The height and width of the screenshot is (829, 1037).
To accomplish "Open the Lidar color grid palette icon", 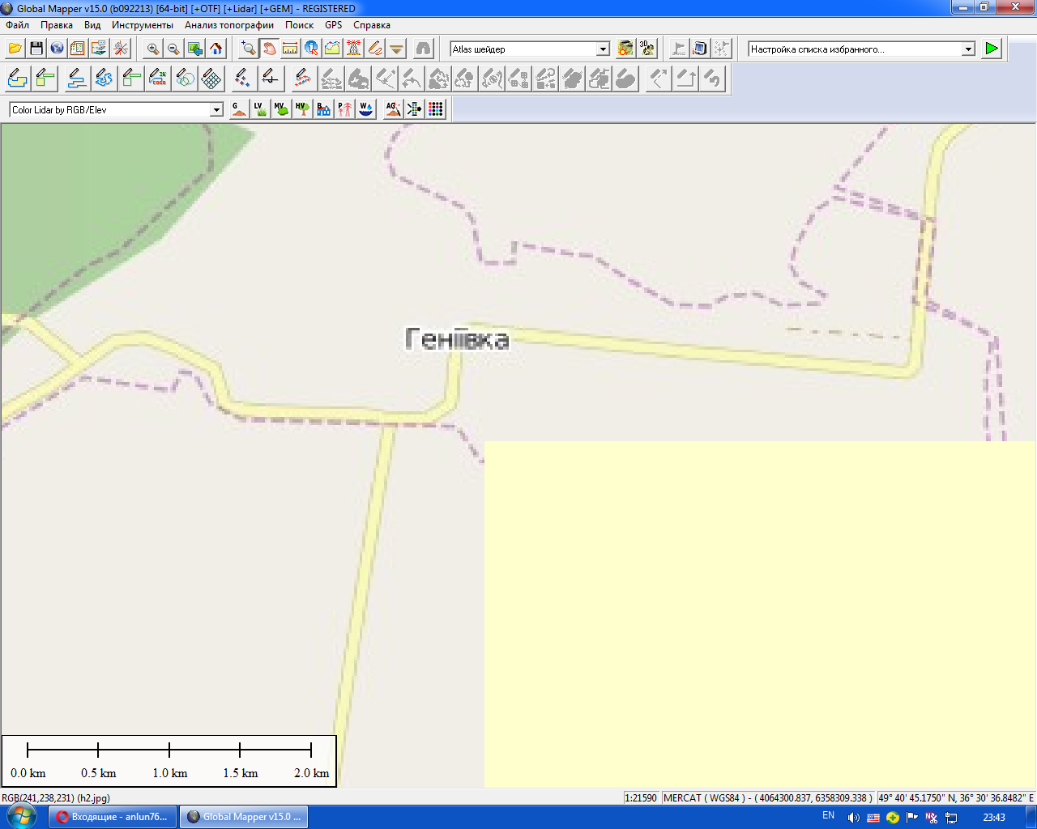I will (436, 109).
